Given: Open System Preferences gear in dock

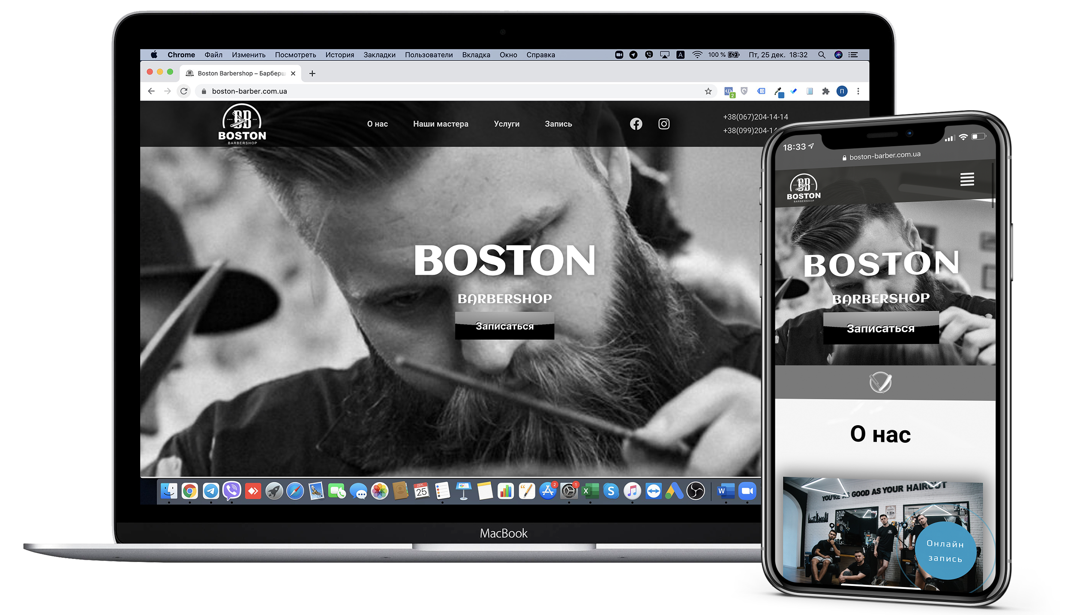Looking at the screenshot, I should tap(569, 491).
